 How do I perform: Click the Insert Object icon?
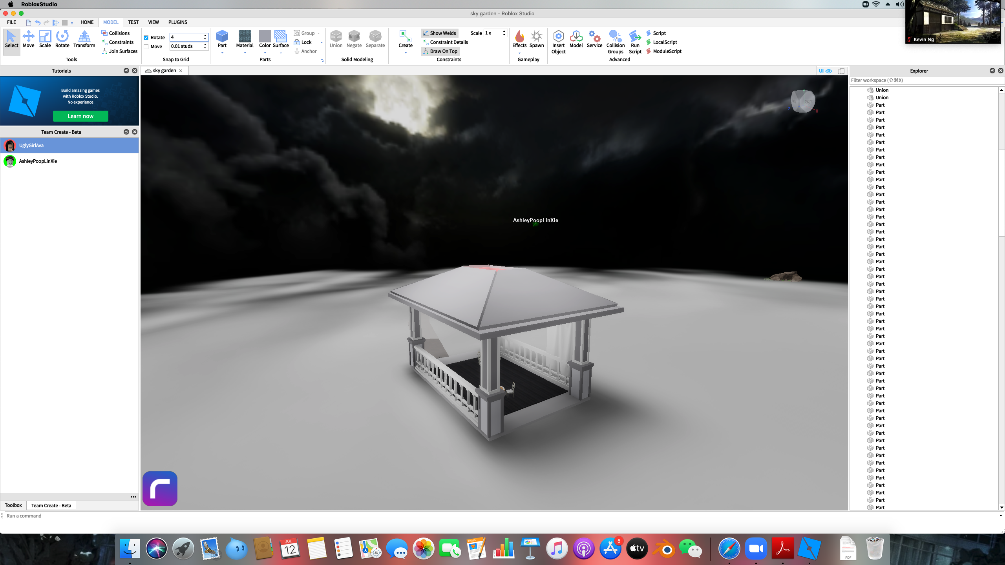point(558,37)
